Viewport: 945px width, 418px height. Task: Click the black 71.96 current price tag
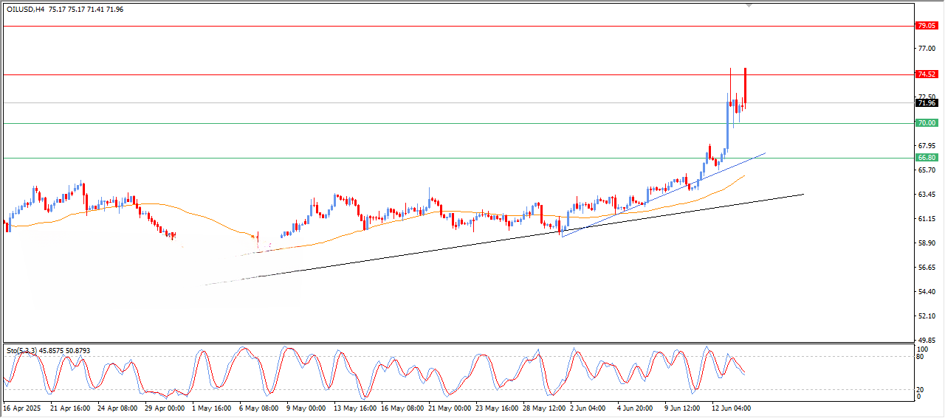pyautogui.click(x=926, y=103)
